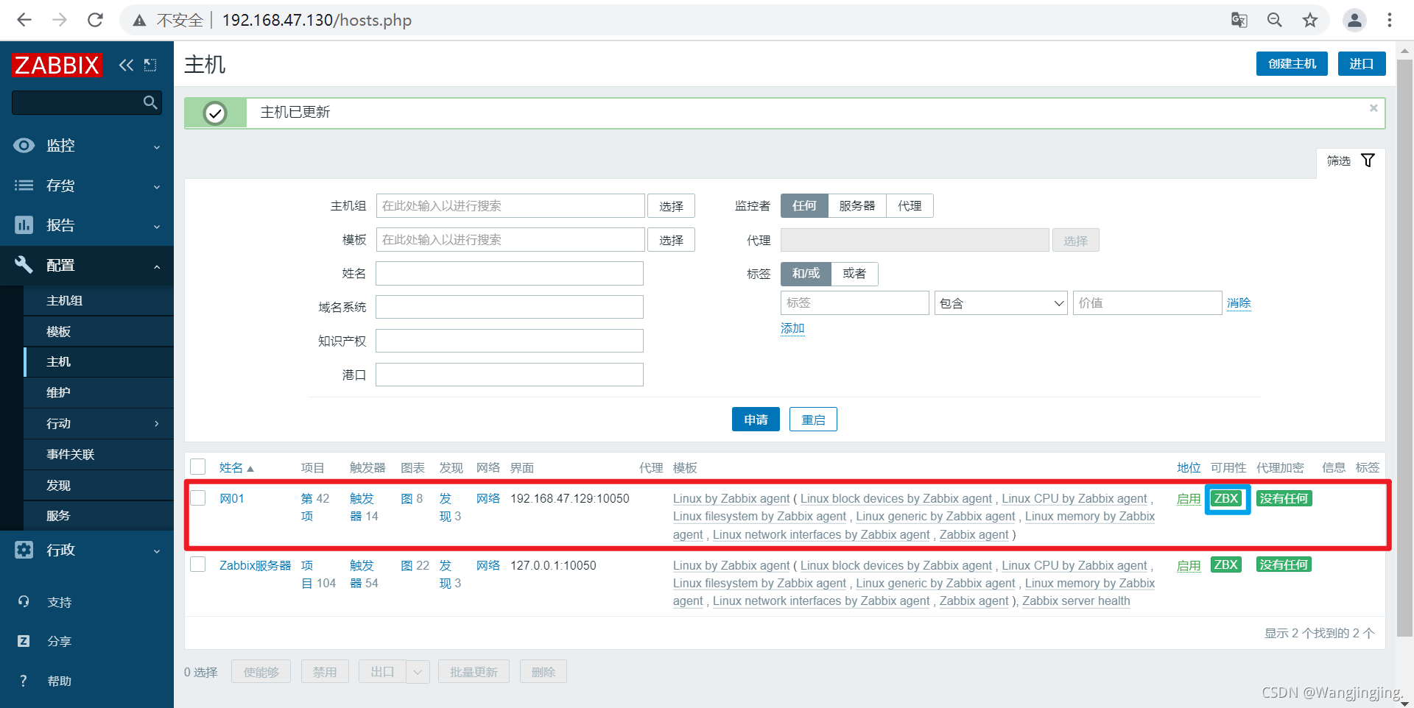Open 维护 in configuration submenu
This screenshot has height=708, width=1414.
point(99,392)
